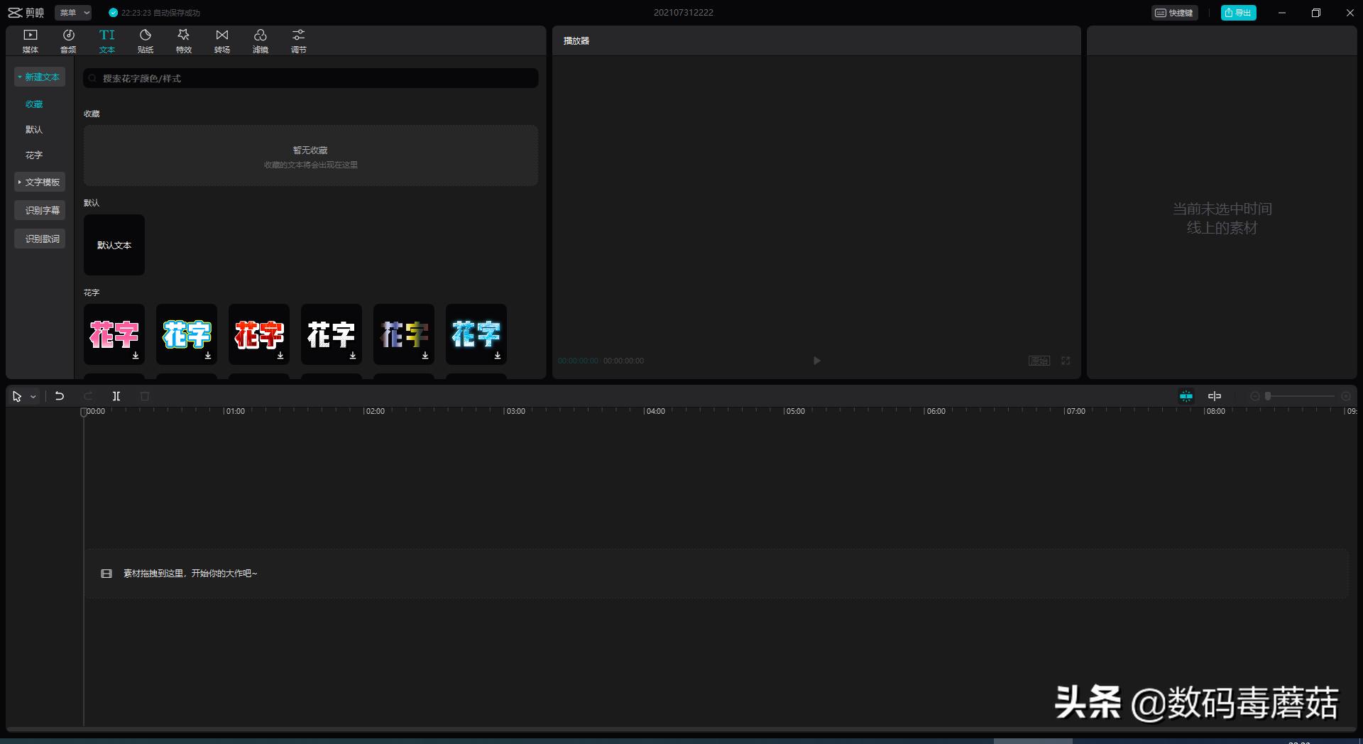Switch to the 滤镜 filters tab
1363x744 pixels.
(261, 41)
